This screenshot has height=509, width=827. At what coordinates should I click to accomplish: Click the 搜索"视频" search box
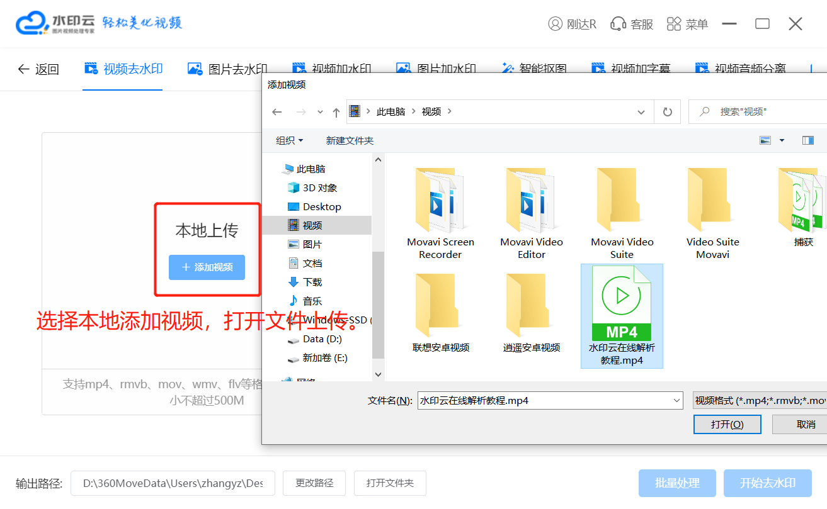758,112
